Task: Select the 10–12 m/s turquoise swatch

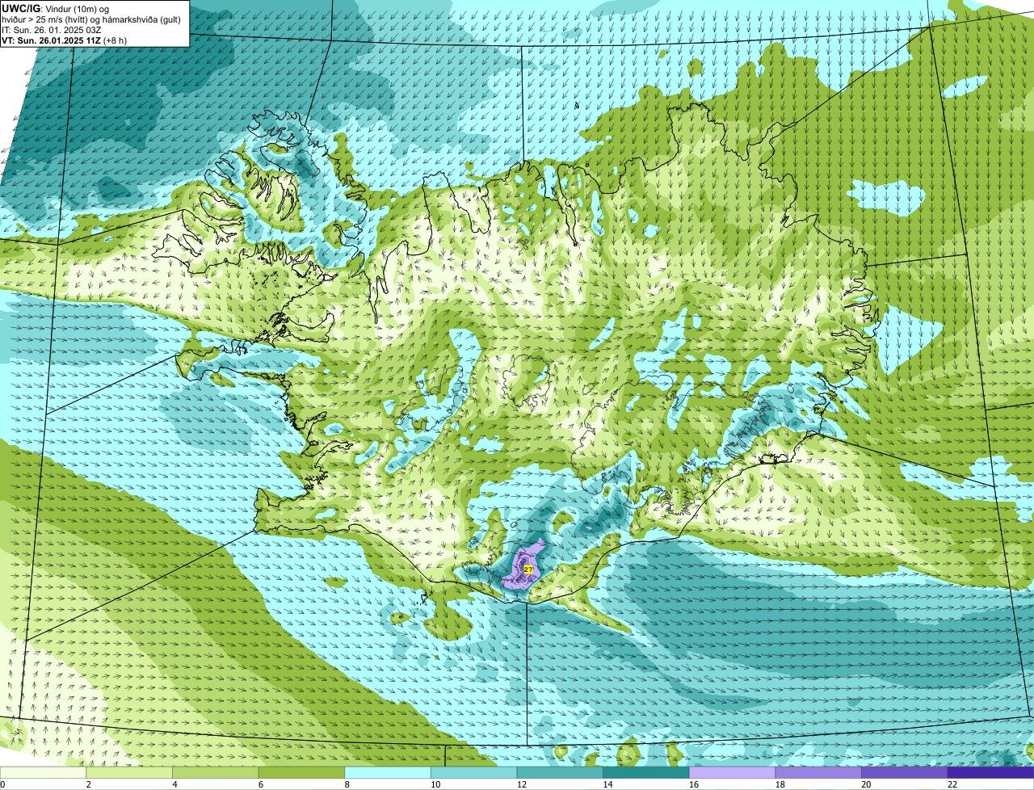Action: coord(474,773)
